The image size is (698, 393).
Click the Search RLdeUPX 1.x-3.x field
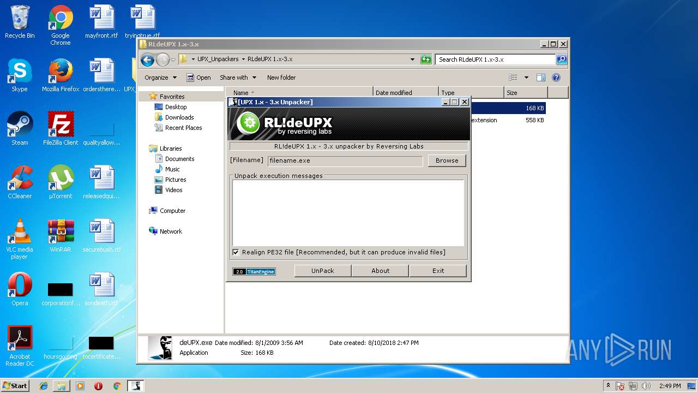[x=495, y=59]
